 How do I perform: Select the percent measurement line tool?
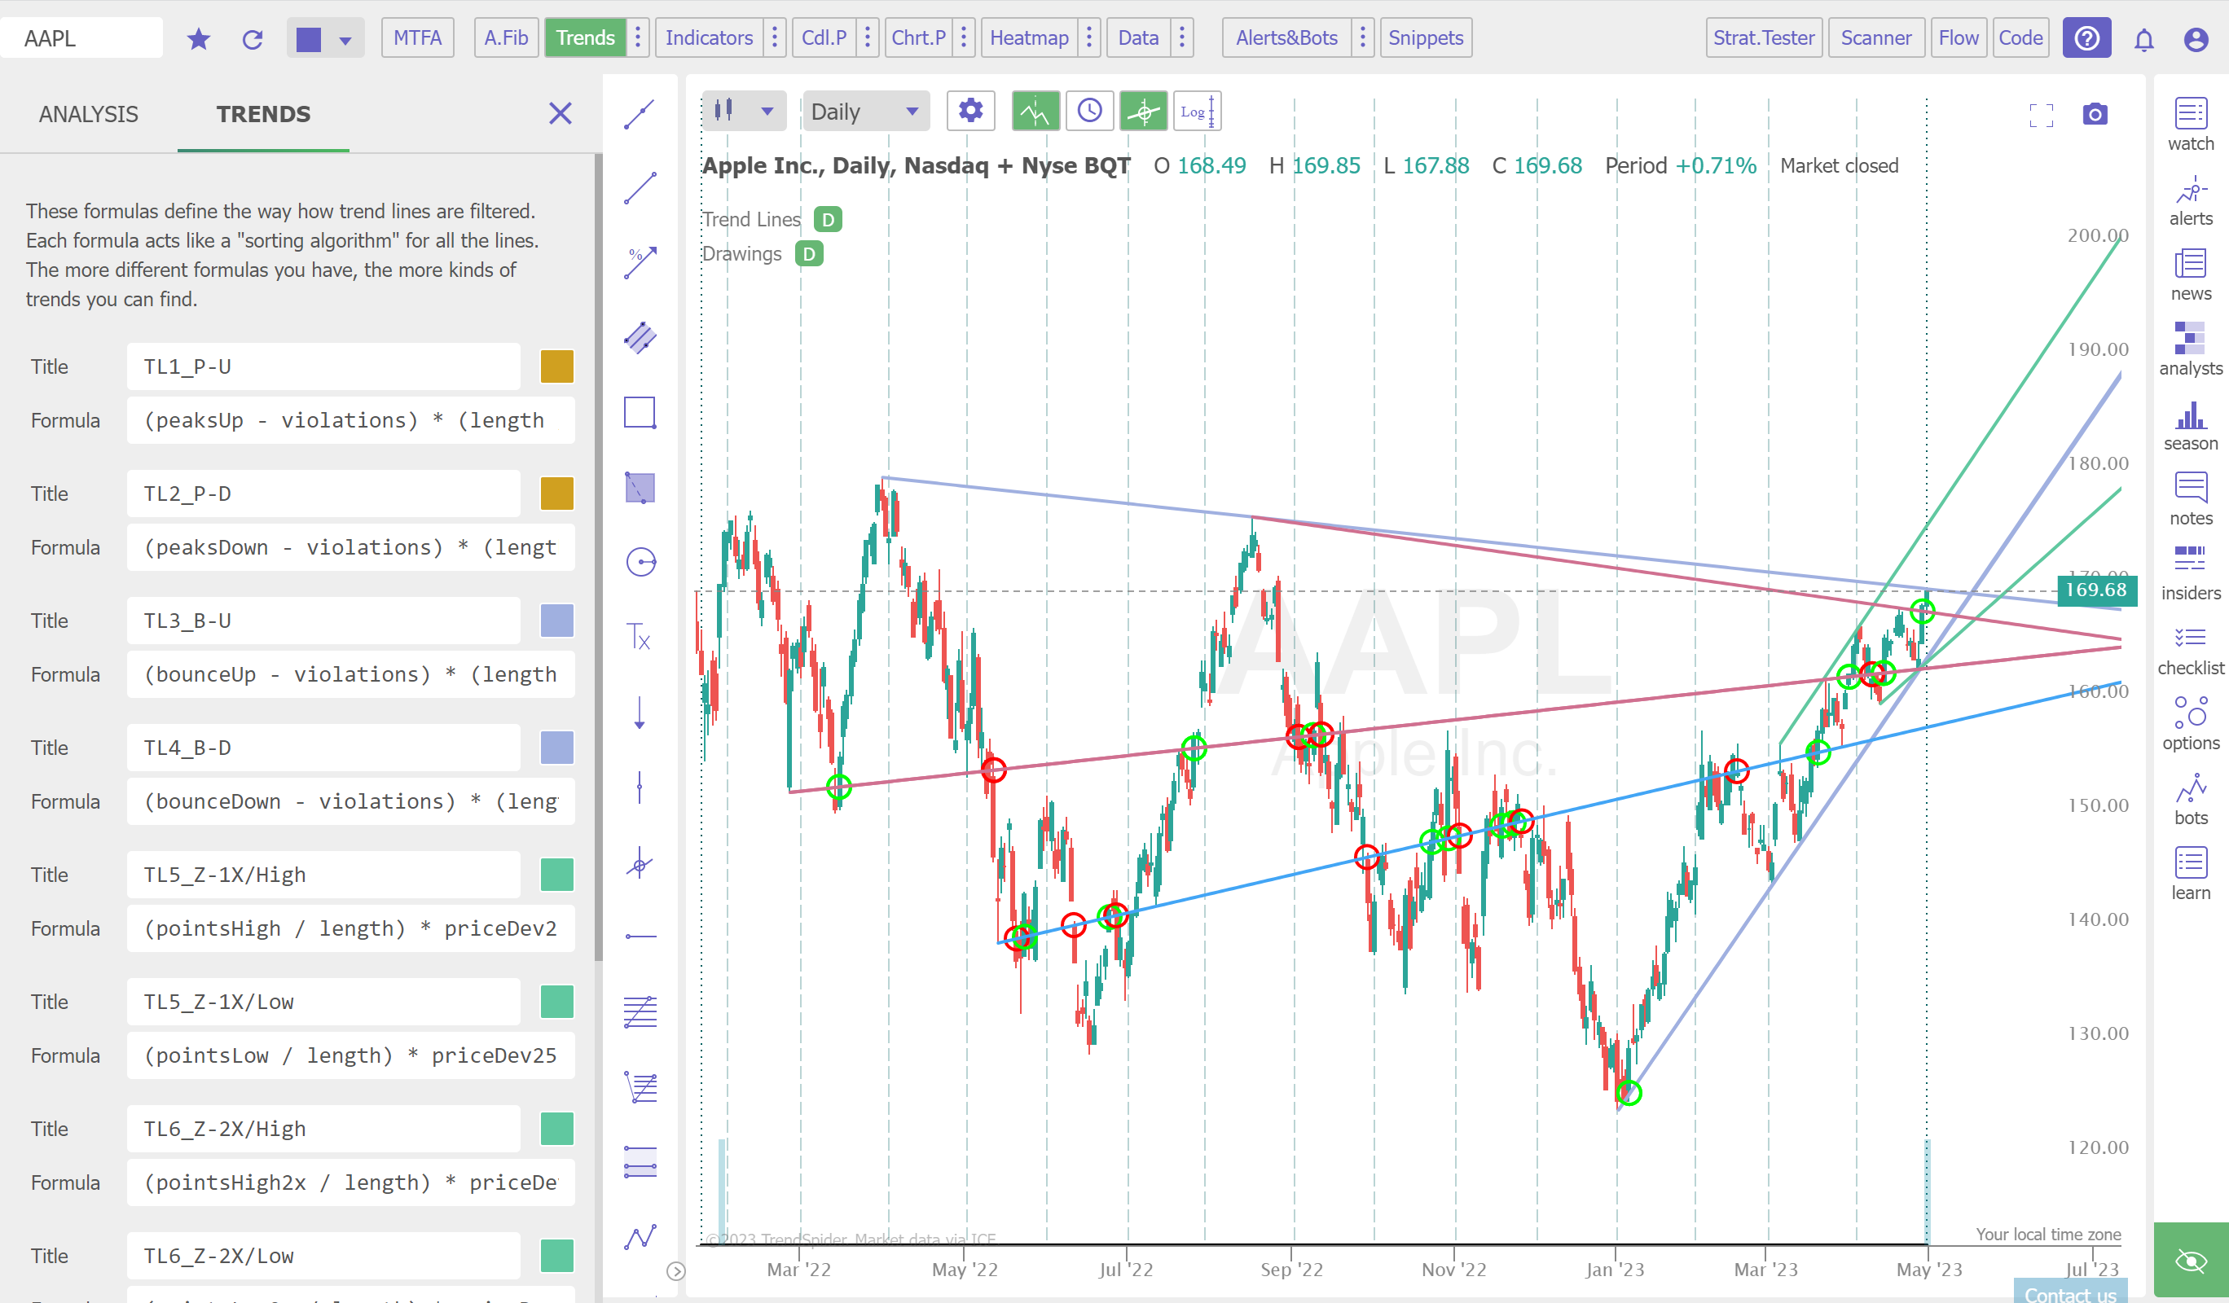tap(640, 262)
